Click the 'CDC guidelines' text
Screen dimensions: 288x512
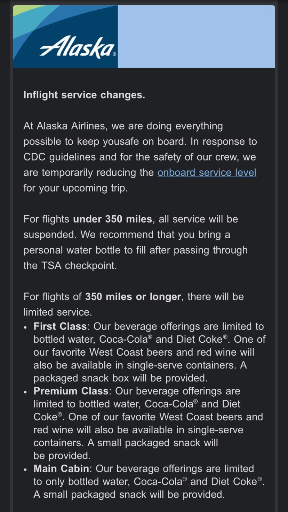60,157
